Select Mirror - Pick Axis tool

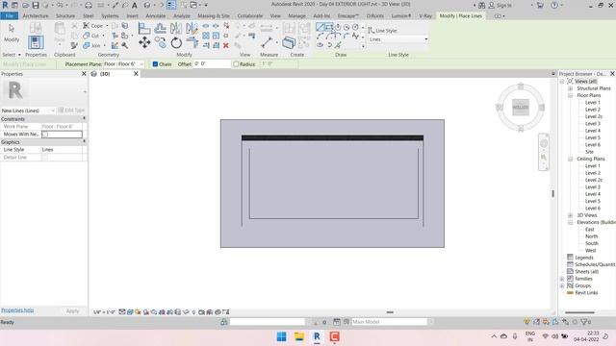pyautogui.click(x=175, y=28)
